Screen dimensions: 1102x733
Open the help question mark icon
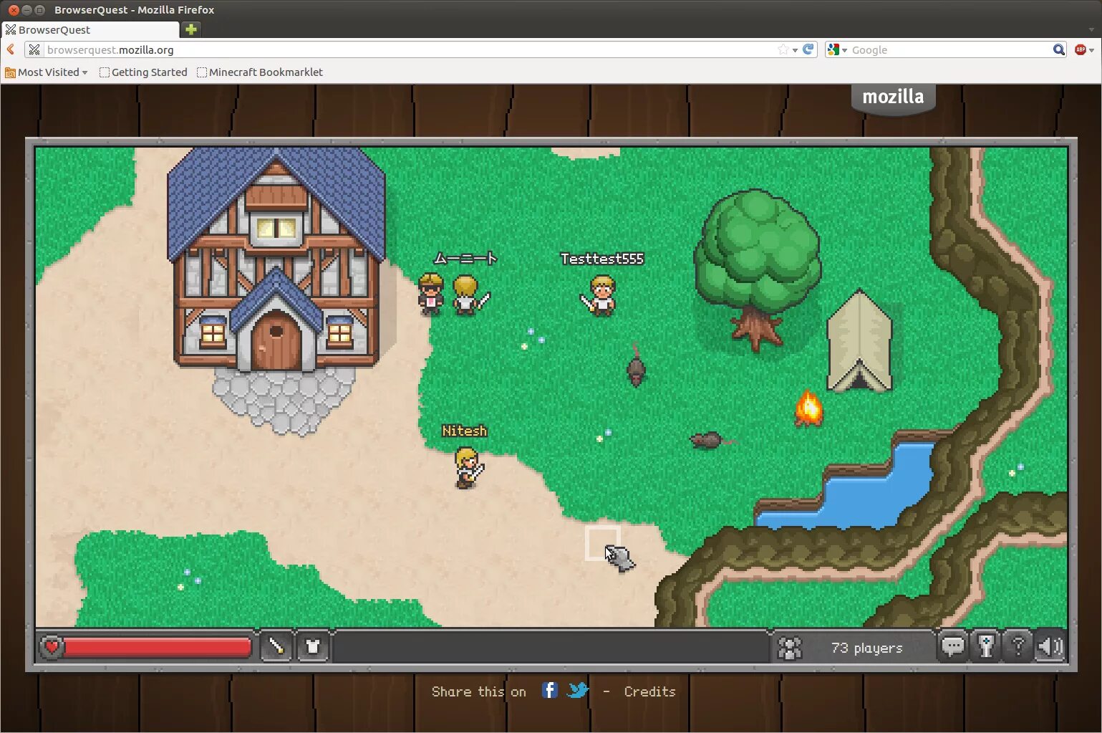point(1018,647)
